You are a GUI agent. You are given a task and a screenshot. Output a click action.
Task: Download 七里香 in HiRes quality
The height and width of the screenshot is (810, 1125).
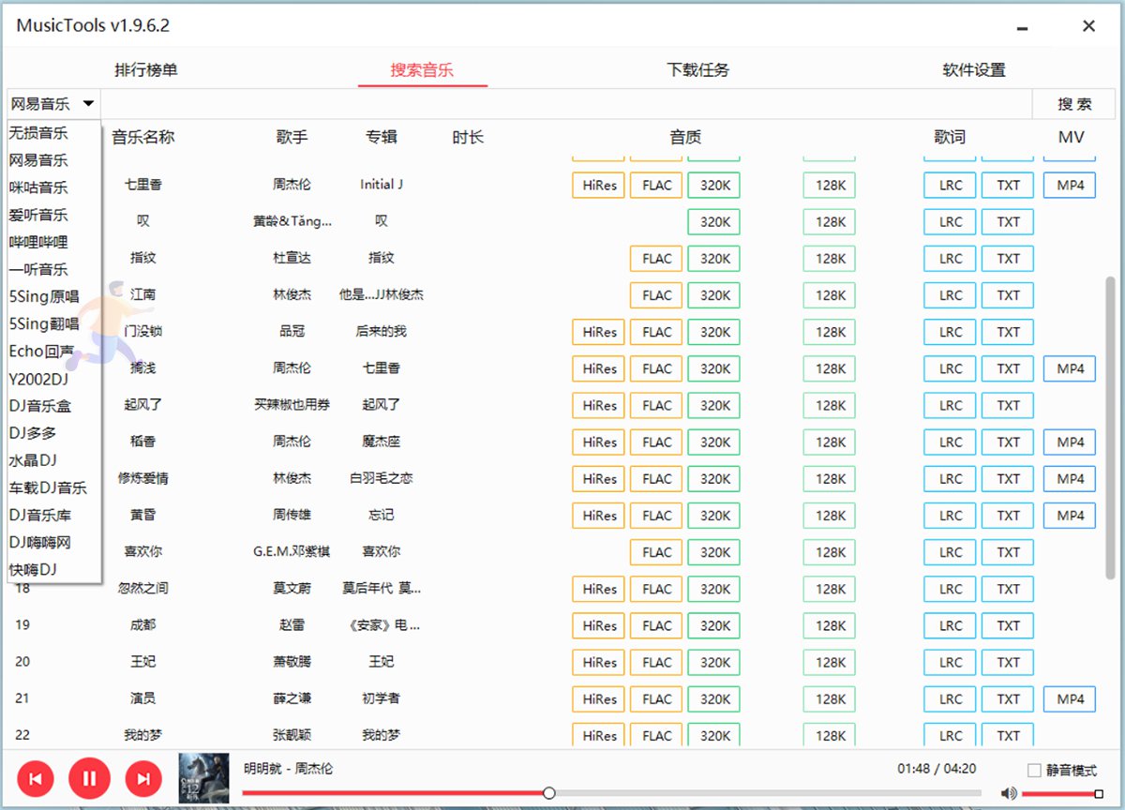click(598, 185)
